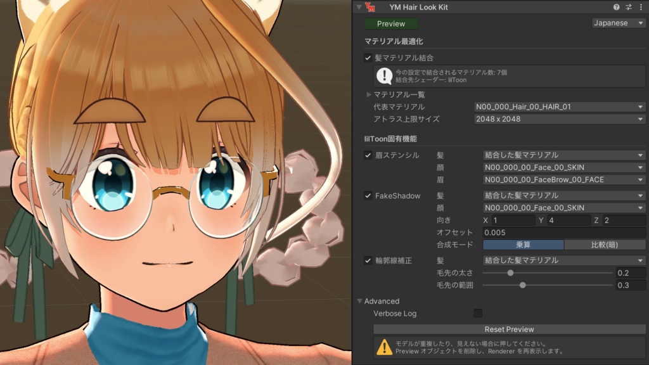Click the info icon in the material count message
The height and width of the screenshot is (365, 649).
384,76
